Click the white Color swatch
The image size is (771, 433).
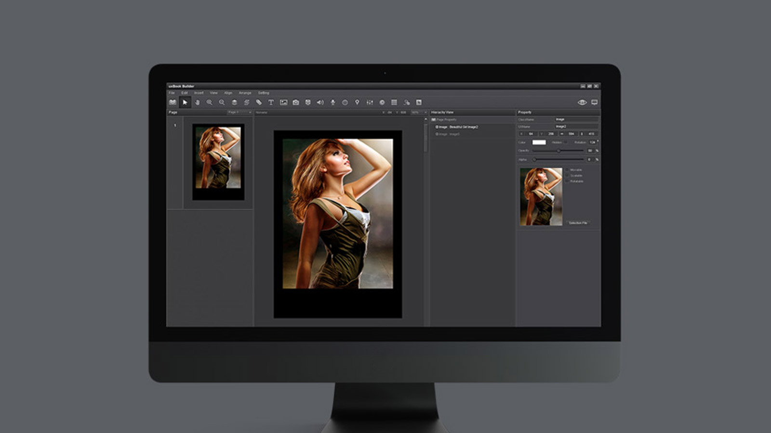(x=539, y=142)
